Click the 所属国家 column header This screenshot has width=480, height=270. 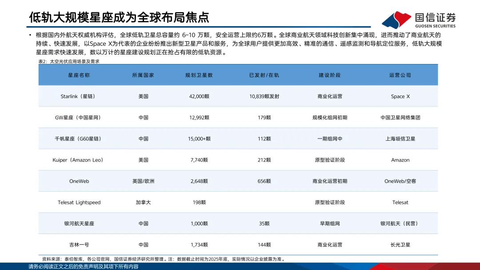pyautogui.click(x=143, y=75)
